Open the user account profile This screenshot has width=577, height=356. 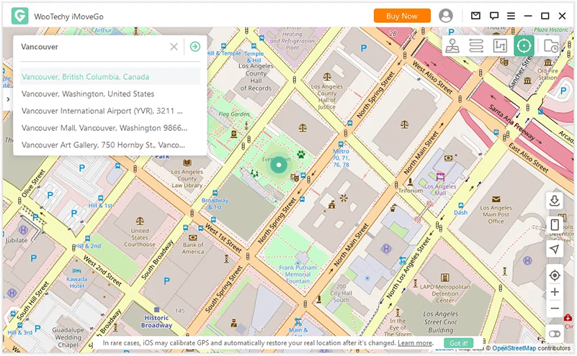click(446, 16)
